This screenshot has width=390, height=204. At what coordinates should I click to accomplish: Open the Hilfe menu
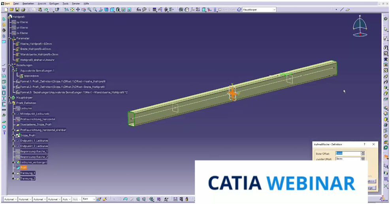86,4
